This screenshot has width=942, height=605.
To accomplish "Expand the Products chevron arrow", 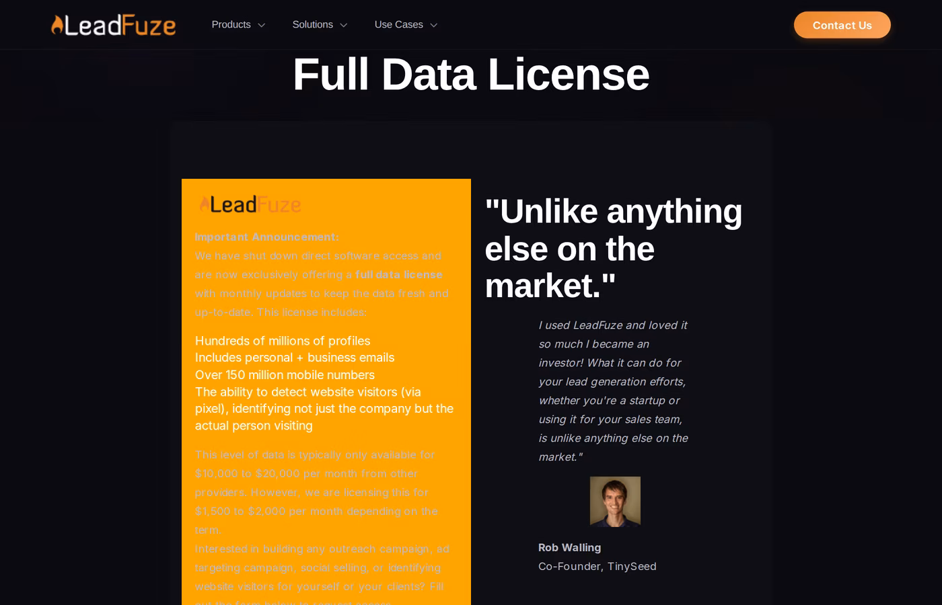I will point(262,26).
